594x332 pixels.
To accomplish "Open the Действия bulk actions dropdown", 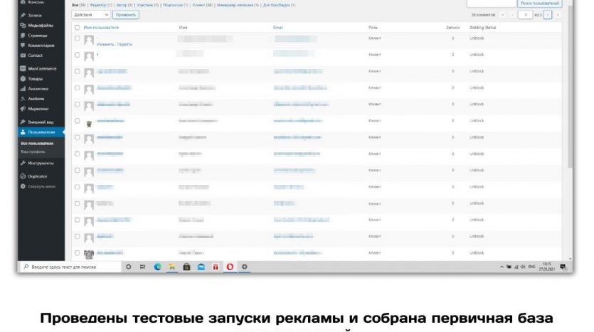I will [x=92, y=14].
